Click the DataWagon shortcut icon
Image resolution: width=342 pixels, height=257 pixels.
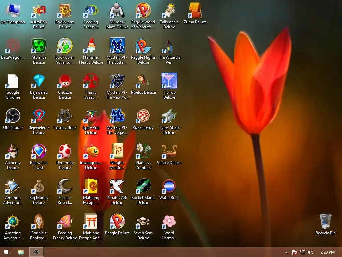click(13, 46)
